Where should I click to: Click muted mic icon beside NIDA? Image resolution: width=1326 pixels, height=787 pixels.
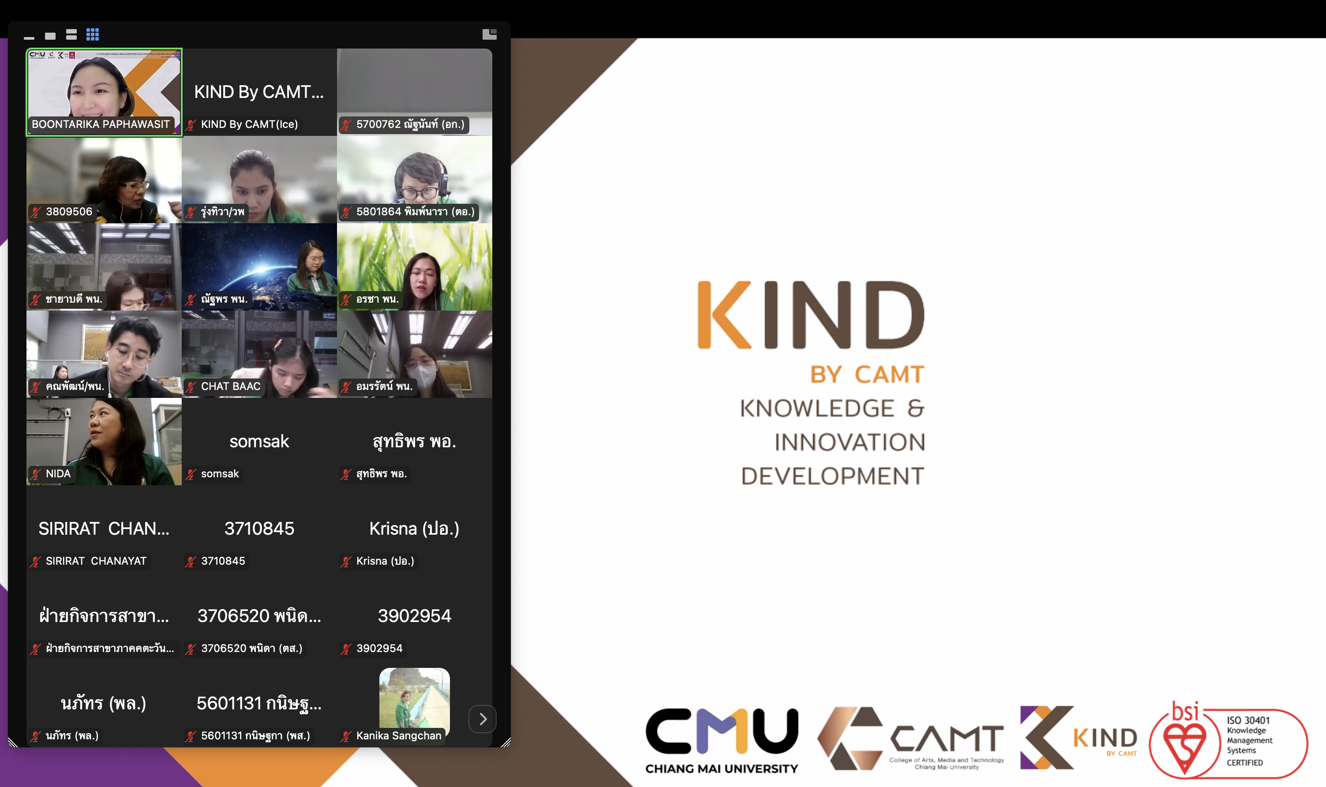[36, 474]
